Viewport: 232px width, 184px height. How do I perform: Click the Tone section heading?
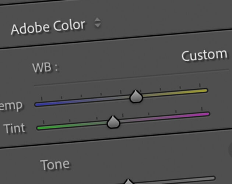(55, 164)
